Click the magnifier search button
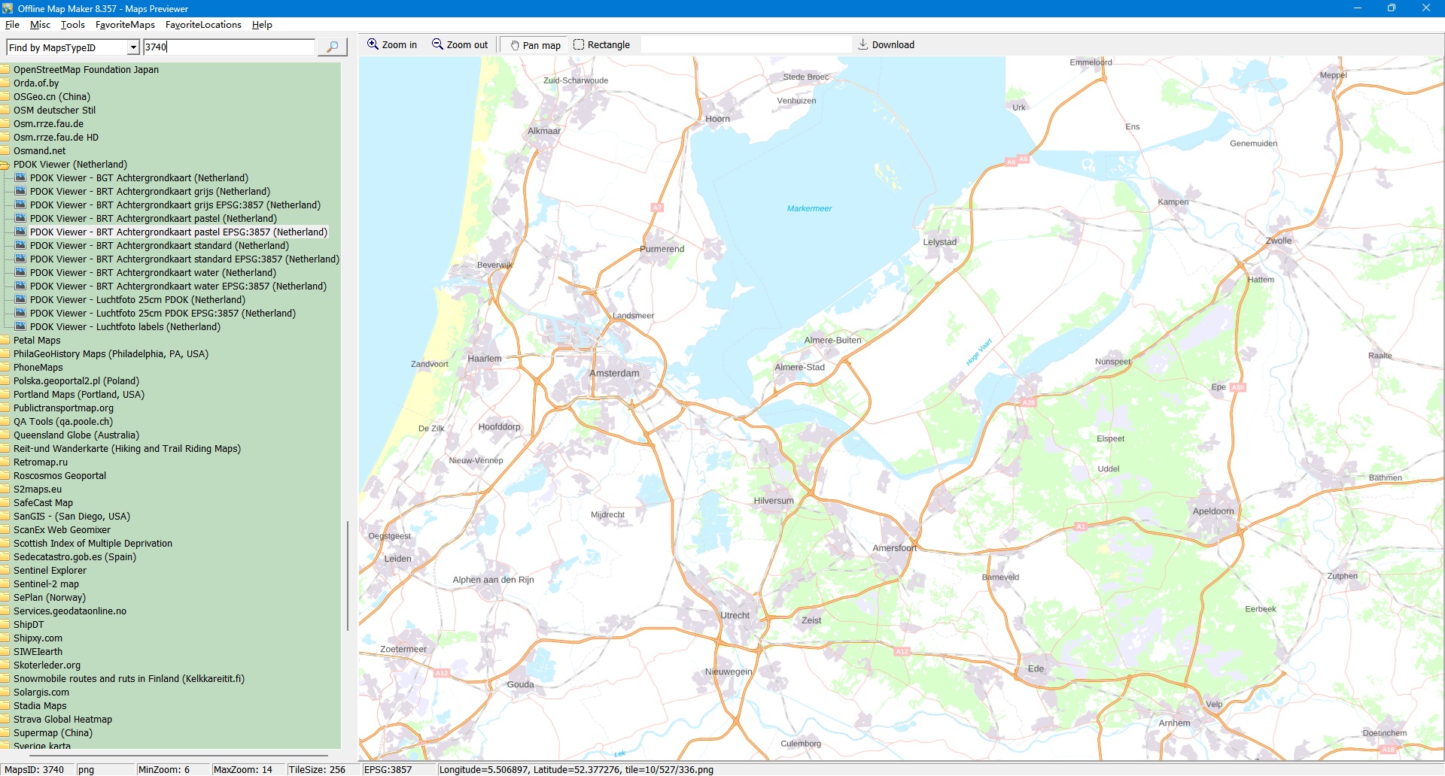Image resolution: width=1445 pixels, height=776 pixels. tap(332, 47)
